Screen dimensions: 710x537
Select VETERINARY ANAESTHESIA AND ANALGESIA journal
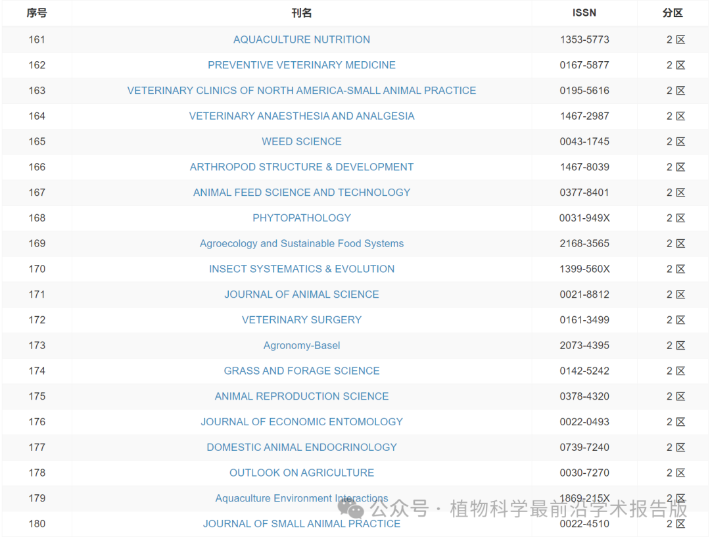point(302,116)
